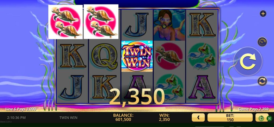The image size is (274, 127).
Task: Click the balance display 601,500
Action: tap(123, 117)
